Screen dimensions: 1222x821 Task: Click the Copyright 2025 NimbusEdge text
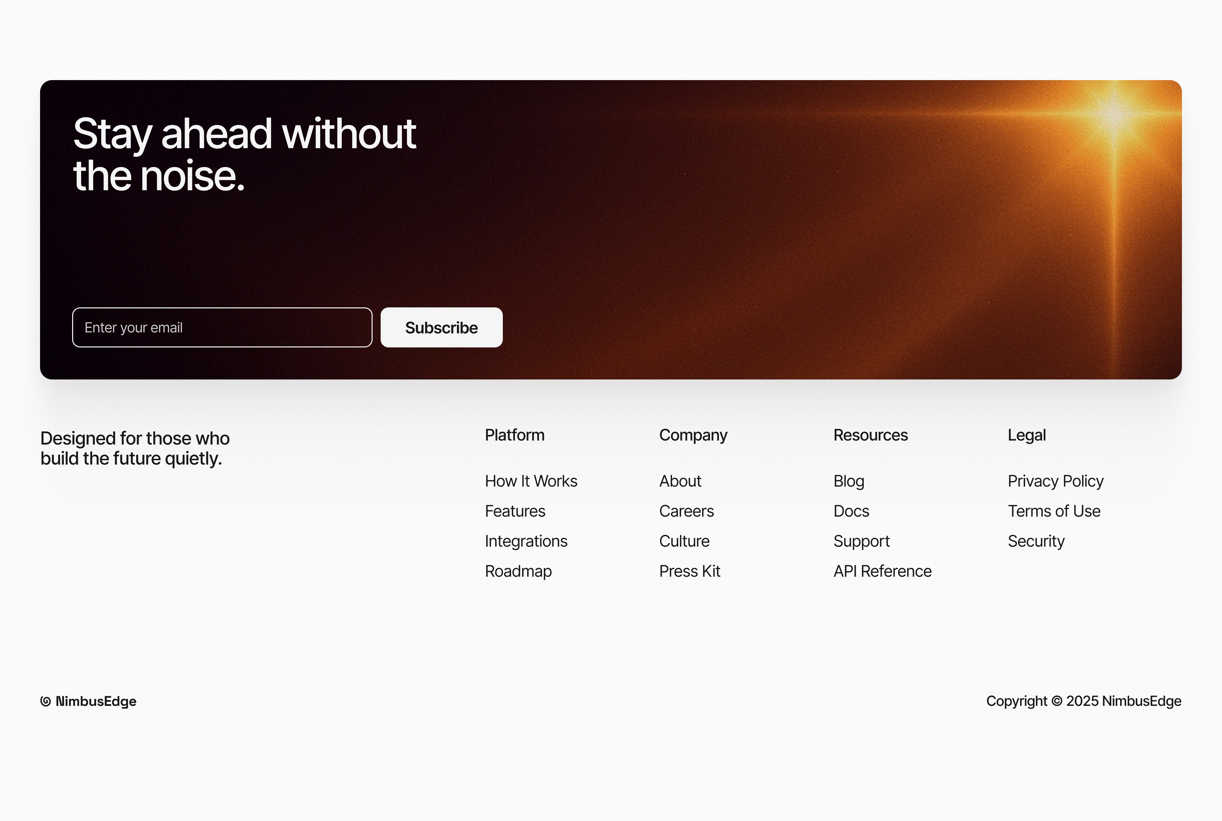(x=1083, y=701)
